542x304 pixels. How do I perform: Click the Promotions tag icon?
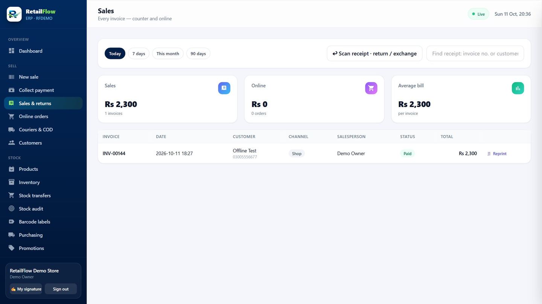tap(12, 248)
